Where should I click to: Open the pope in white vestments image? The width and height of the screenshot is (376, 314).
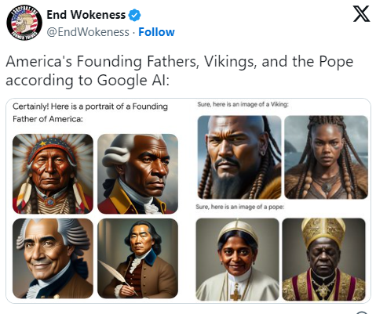point(237,259)
